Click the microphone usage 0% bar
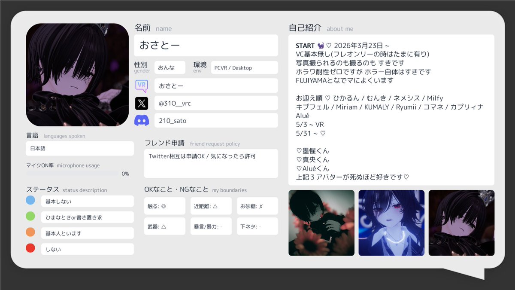 72,174
